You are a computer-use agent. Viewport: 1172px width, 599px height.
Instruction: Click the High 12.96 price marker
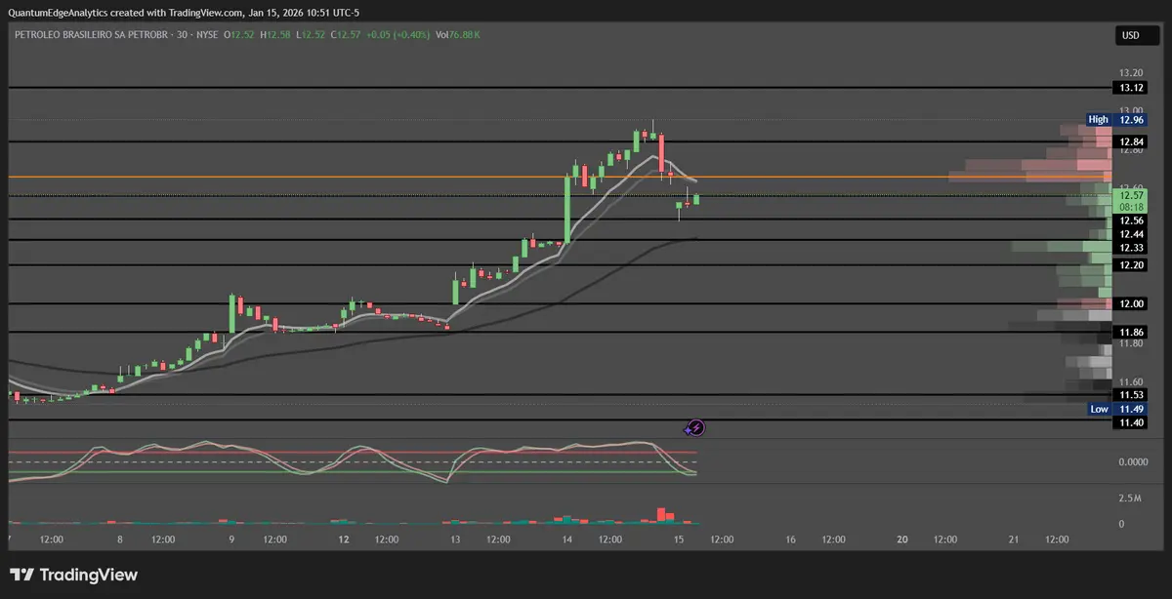coord(1116,120)
